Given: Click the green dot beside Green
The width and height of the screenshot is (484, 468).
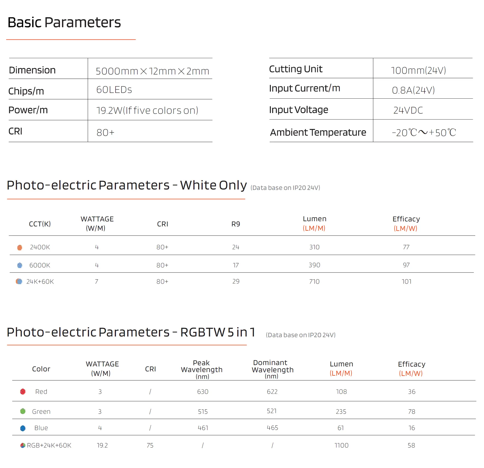Looking at the screenshot, I should 23,411.
